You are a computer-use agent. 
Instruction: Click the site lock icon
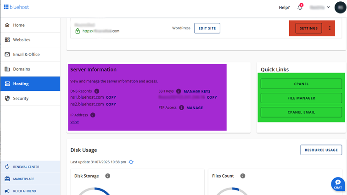click(78, 31)
